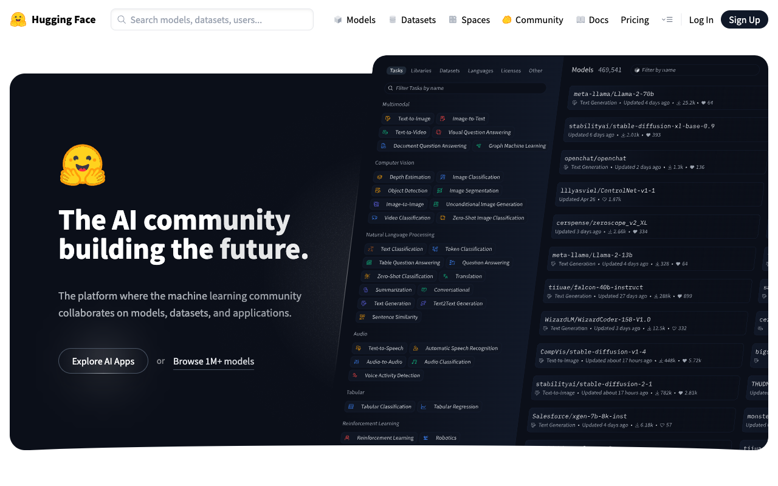This screenshot has height=486, width=778.
Task: Select the Text-to-Video task tag
Action: 404,132
